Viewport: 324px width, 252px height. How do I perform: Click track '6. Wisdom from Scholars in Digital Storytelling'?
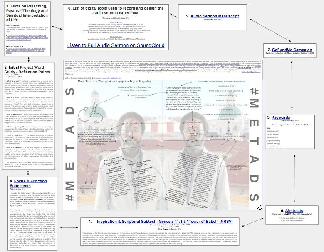(x=226, y=105)
